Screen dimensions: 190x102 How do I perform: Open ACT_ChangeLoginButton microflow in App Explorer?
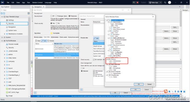16,89
